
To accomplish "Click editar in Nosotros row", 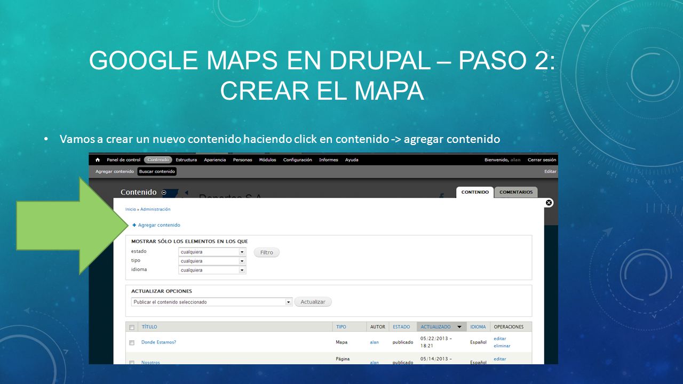I will 500,359.
